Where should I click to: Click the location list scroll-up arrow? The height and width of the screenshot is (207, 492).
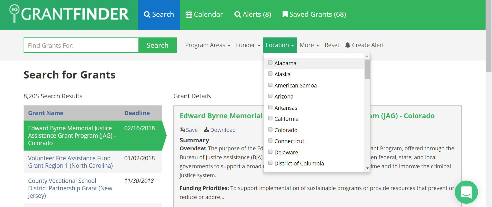[x=367, y=56]
